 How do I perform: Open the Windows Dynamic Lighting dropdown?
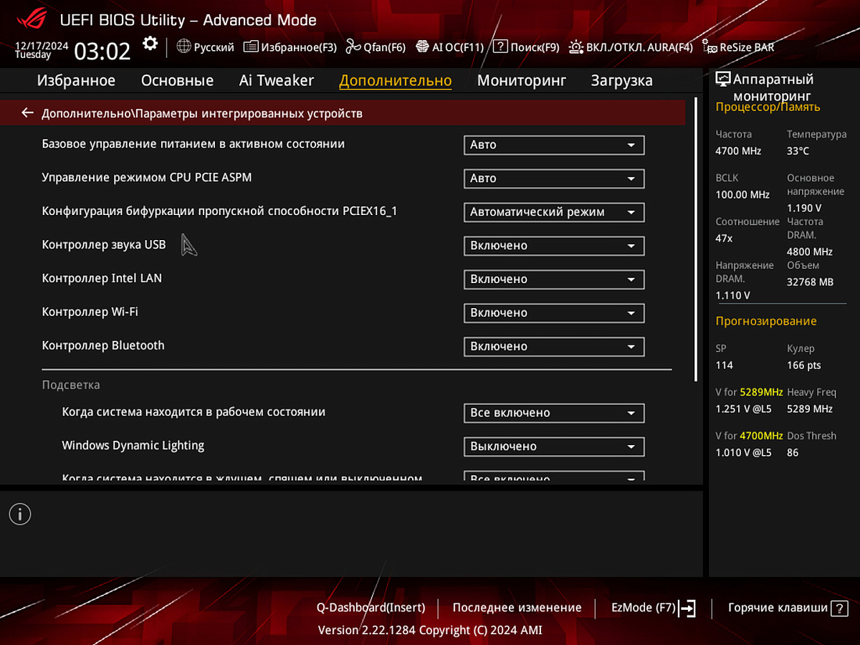pyautogui.click(x=554, y=446)
